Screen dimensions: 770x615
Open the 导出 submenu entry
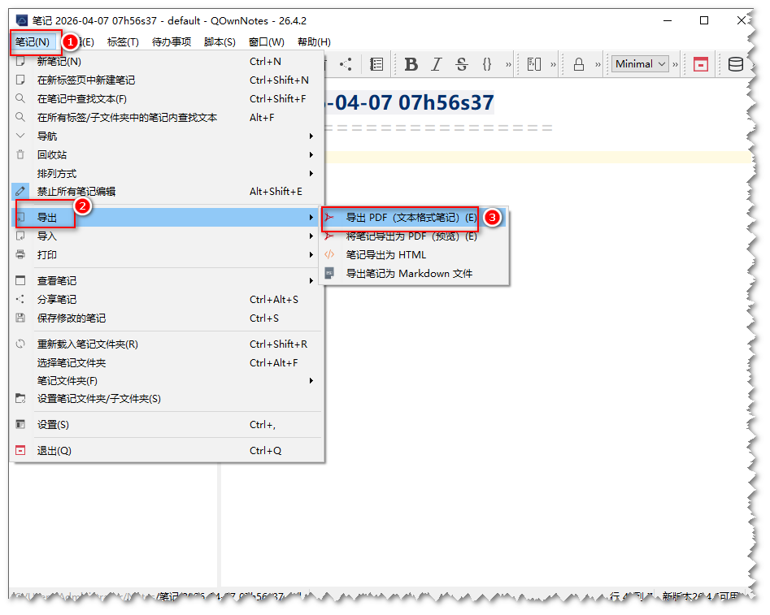click(167, 218)
